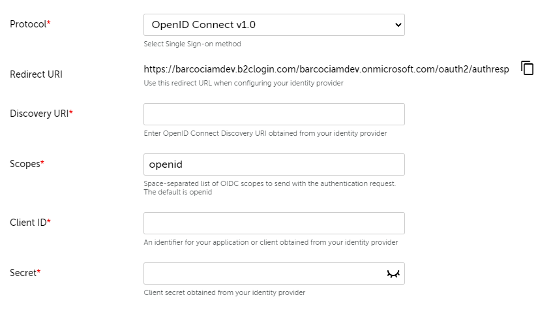Viewport: 553px width, 312px height.
Task: Copy the Redirect URI to clipboard
Action: click(x=527, y=68)
